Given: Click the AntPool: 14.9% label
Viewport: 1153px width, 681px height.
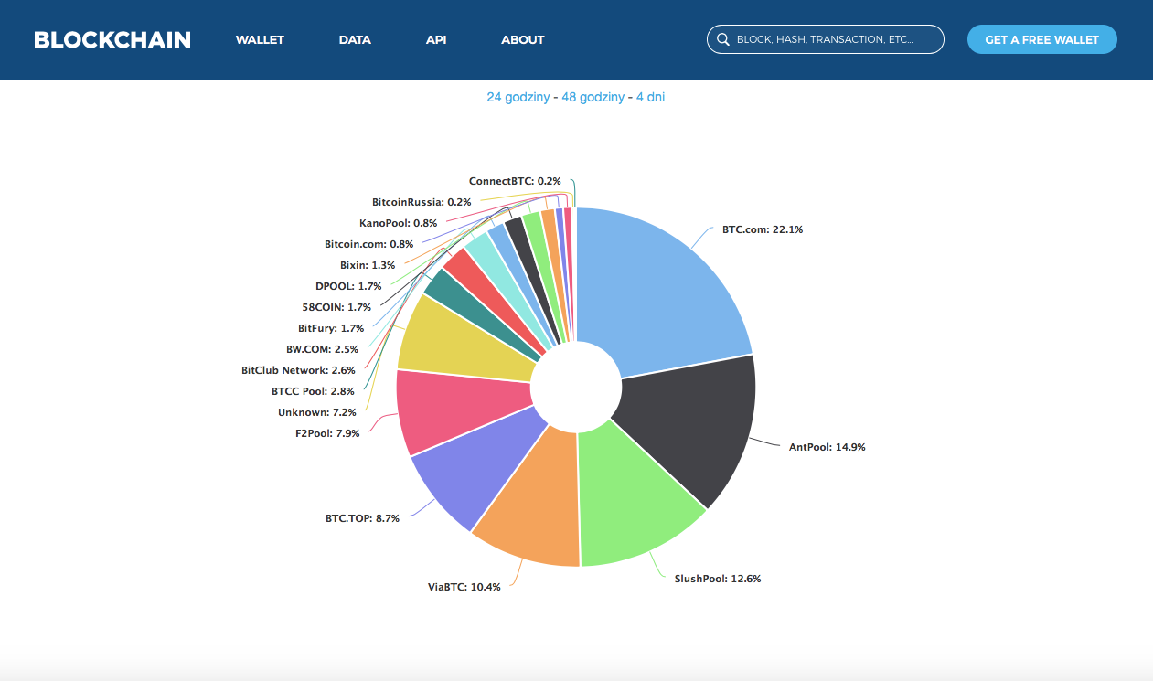Looking at the screenshot, I should (827, 447).
